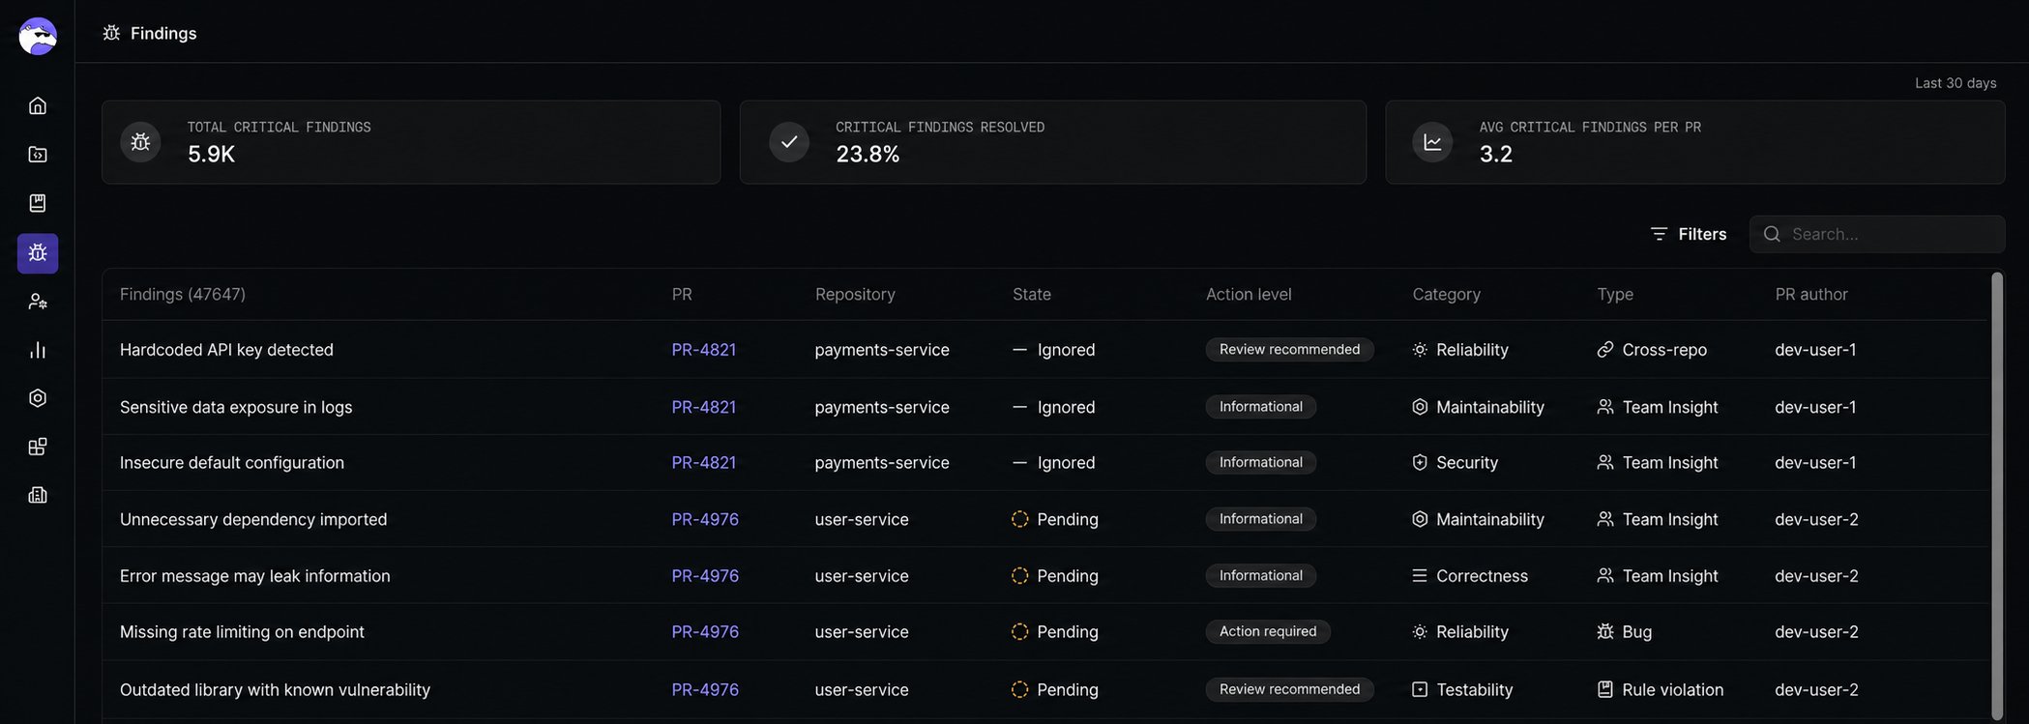Image resolution: width=2029 pixels, height=724 pixels.
Task: Click Rule violation icon in Outdated library row
Action: tap(1605, 690)
